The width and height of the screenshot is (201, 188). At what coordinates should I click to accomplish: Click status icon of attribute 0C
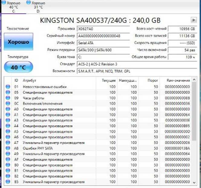click(8, 103)
